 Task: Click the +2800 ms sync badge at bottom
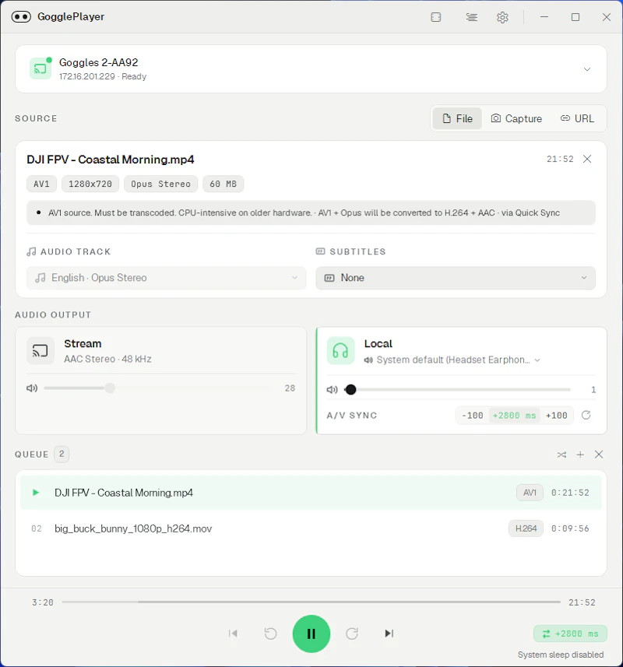tap(570, 634)
